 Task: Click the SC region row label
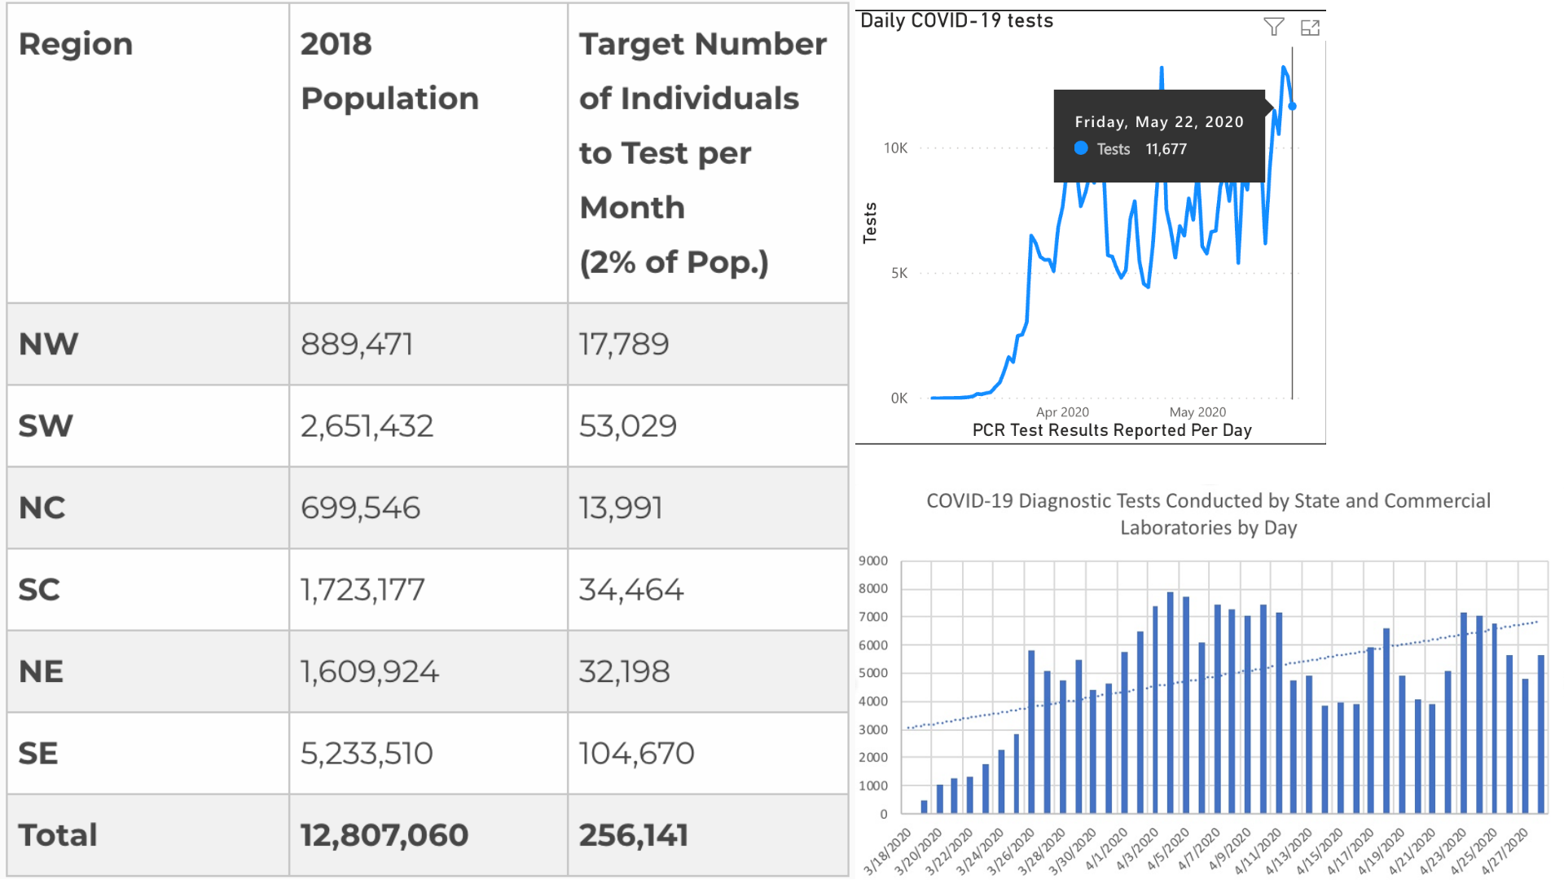39,589
